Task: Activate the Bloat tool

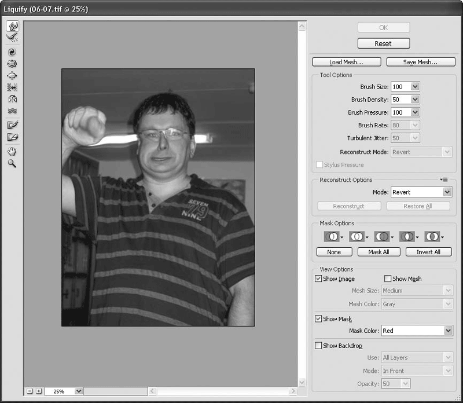Action: click(12, 75)
